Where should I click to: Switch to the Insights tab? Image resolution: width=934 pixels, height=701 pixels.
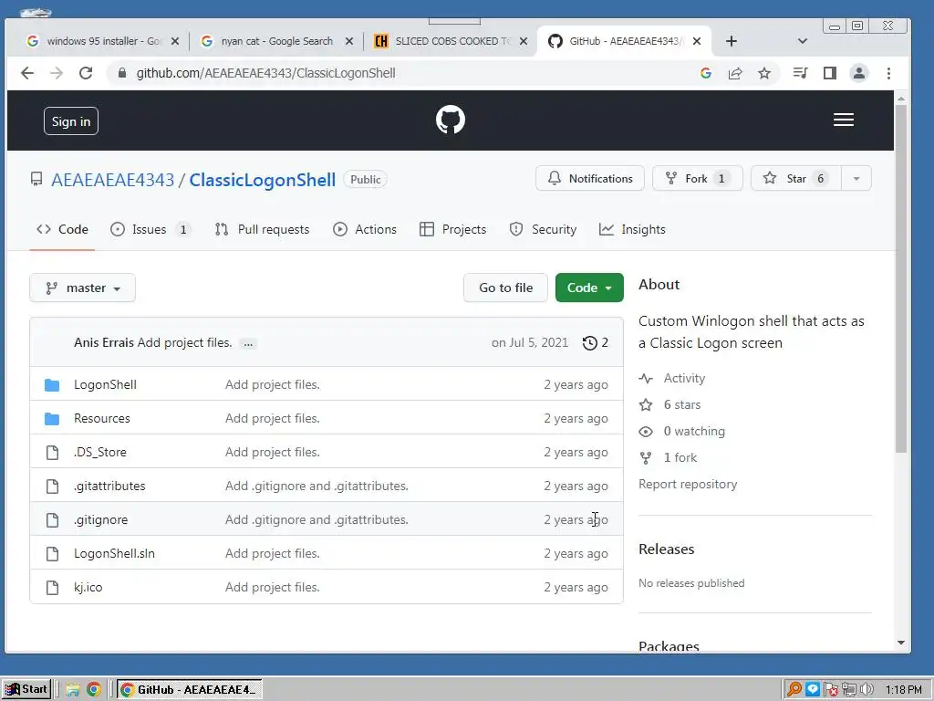tap(632, 229)
